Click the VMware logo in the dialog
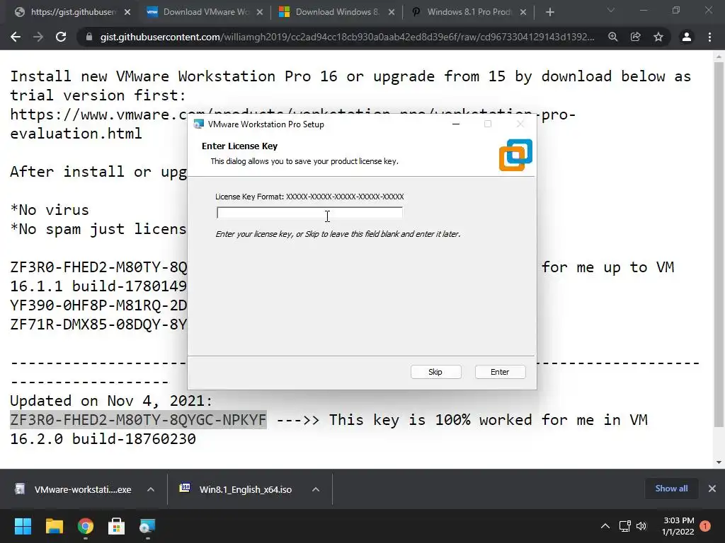The height and width of the screenshot is (543, 725). tap(515, 155)
